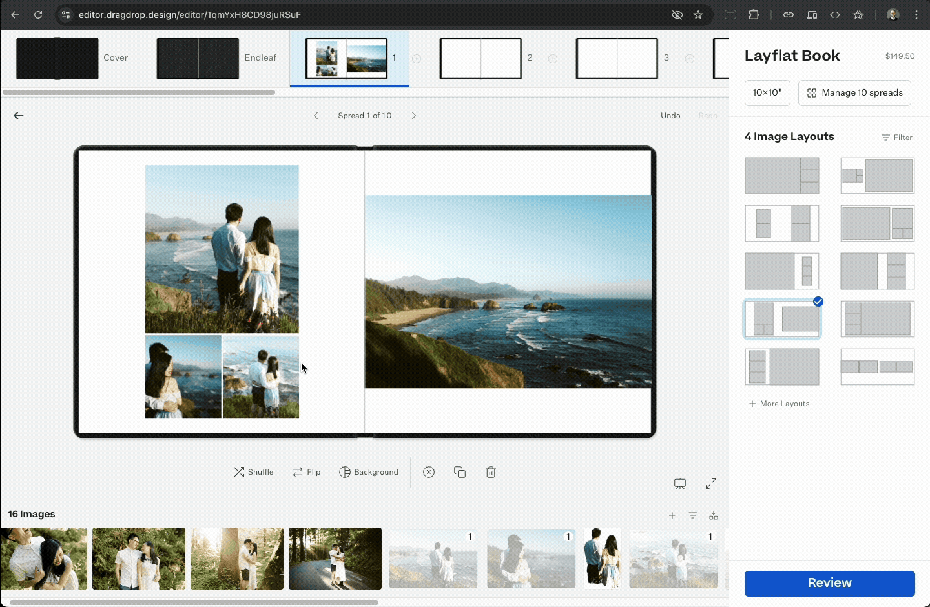Select the forest road couple photo thumbnail
This screenshot has height=607, width=930.
coord(335,559)
